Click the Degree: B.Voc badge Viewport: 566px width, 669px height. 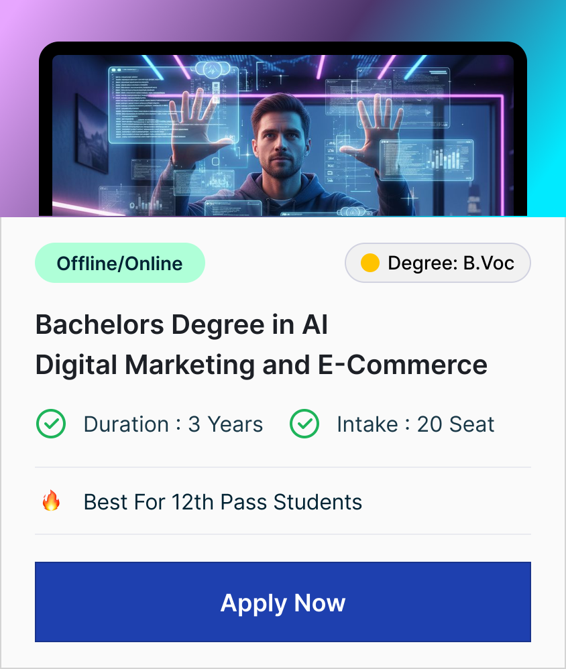tap(437, 263)
